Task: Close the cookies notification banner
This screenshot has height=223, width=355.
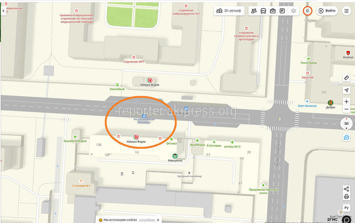Action: click(158, 220)
